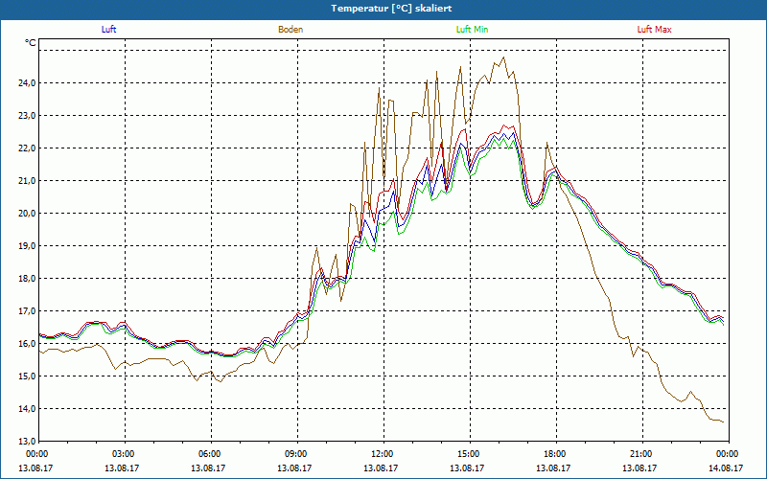Click the '13,0' y-axis value
The height and width of the screenshot is (479, 767).
pyautogui.click(x=27, y=442)
